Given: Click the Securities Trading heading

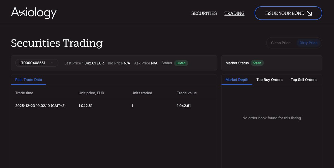Looking at the screenshot, I should point(57,43).
